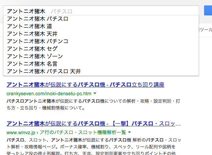Choose suggestion アントニオ猪木 天井
Viewport: 212px width, 155px height.
(101, 34)
